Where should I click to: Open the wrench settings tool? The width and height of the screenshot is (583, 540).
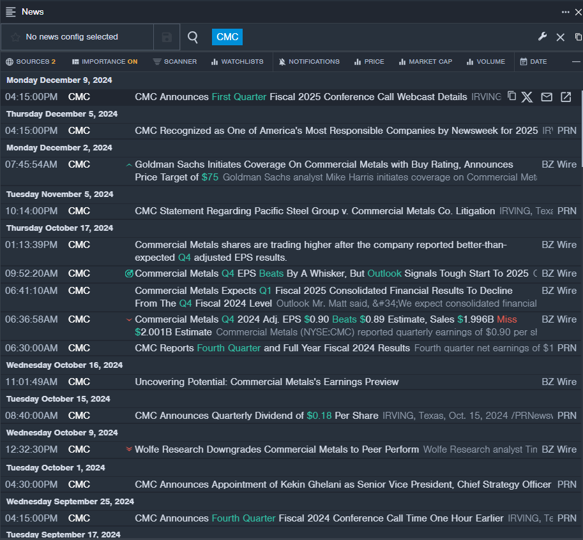point(542,37)
